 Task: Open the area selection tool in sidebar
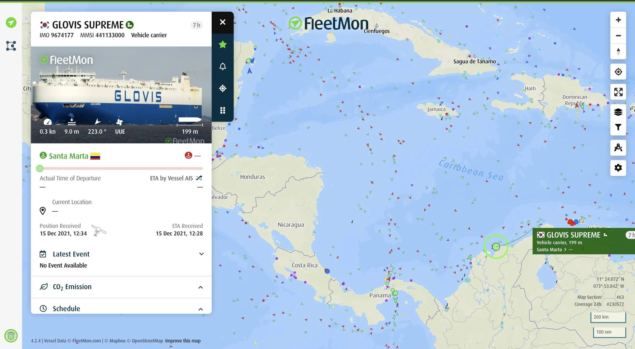click(11, 46)
